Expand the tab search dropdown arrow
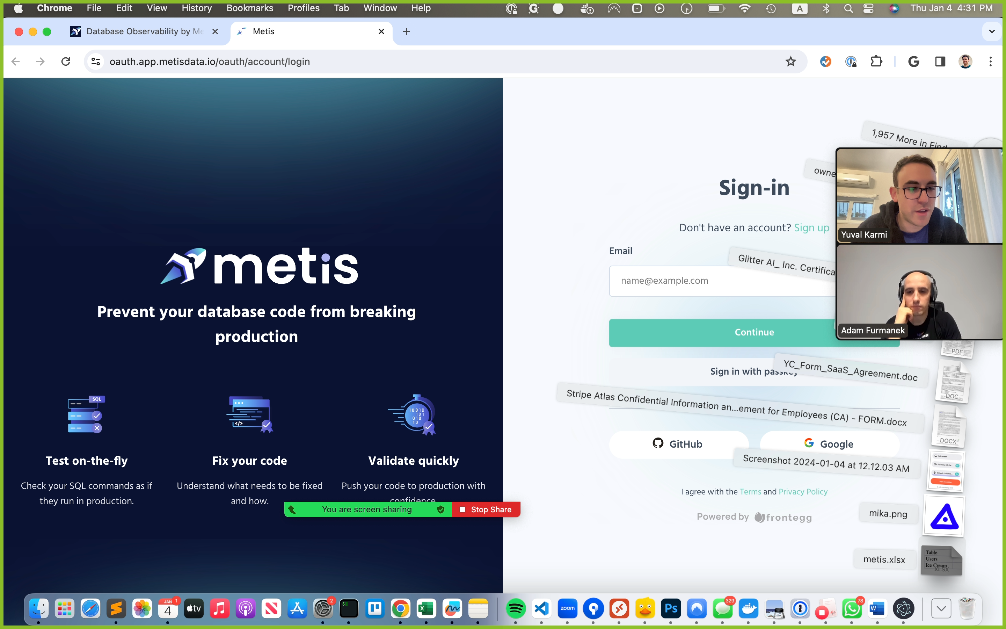 pos(992,31)
